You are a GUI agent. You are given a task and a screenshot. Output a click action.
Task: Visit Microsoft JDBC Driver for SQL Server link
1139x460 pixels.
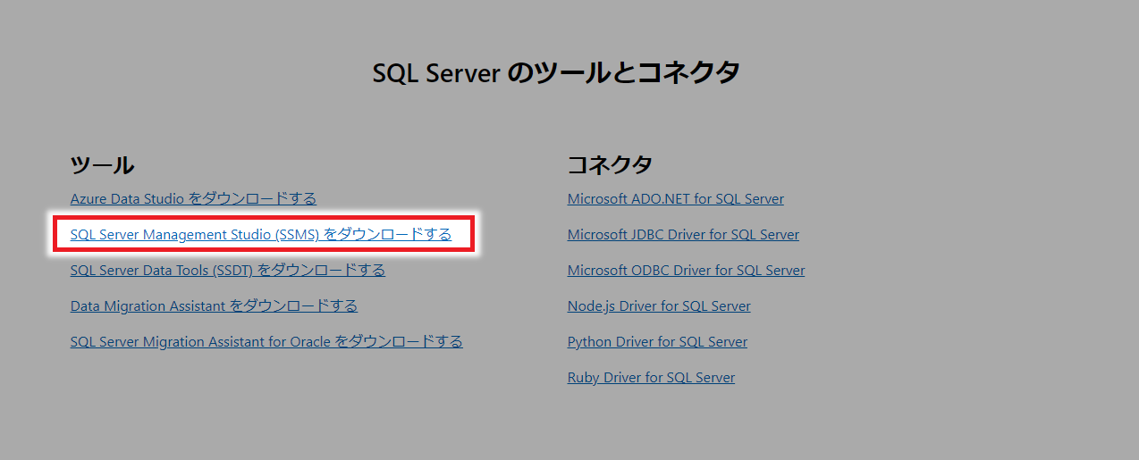pyautogui.click(x=683, y=234)
